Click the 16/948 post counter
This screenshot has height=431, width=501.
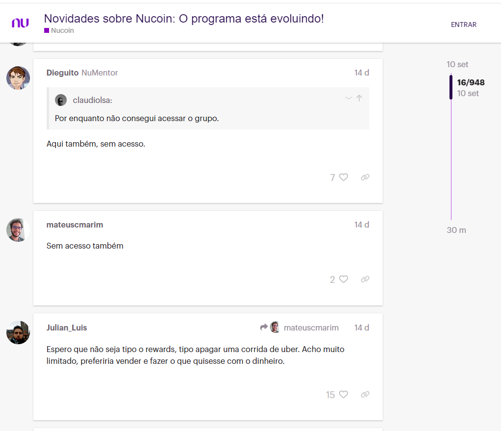(471, 82)
